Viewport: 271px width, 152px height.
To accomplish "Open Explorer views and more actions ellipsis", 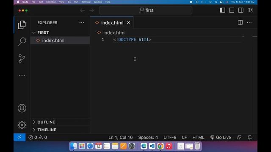I will click(x=82, y=22).
